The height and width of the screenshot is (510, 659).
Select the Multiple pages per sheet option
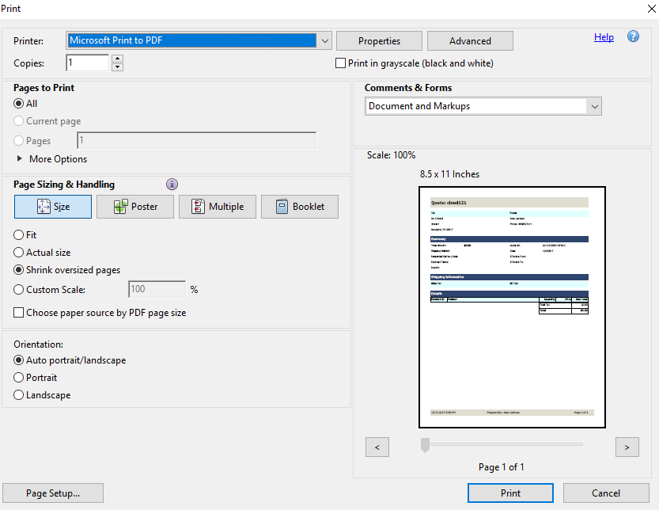(217, 207)
